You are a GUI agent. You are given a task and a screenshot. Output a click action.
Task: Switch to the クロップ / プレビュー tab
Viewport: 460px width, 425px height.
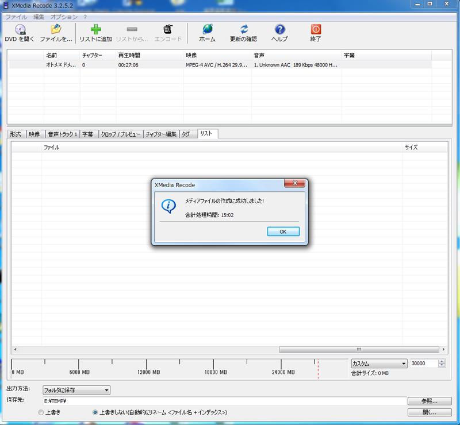click(121, 134)
